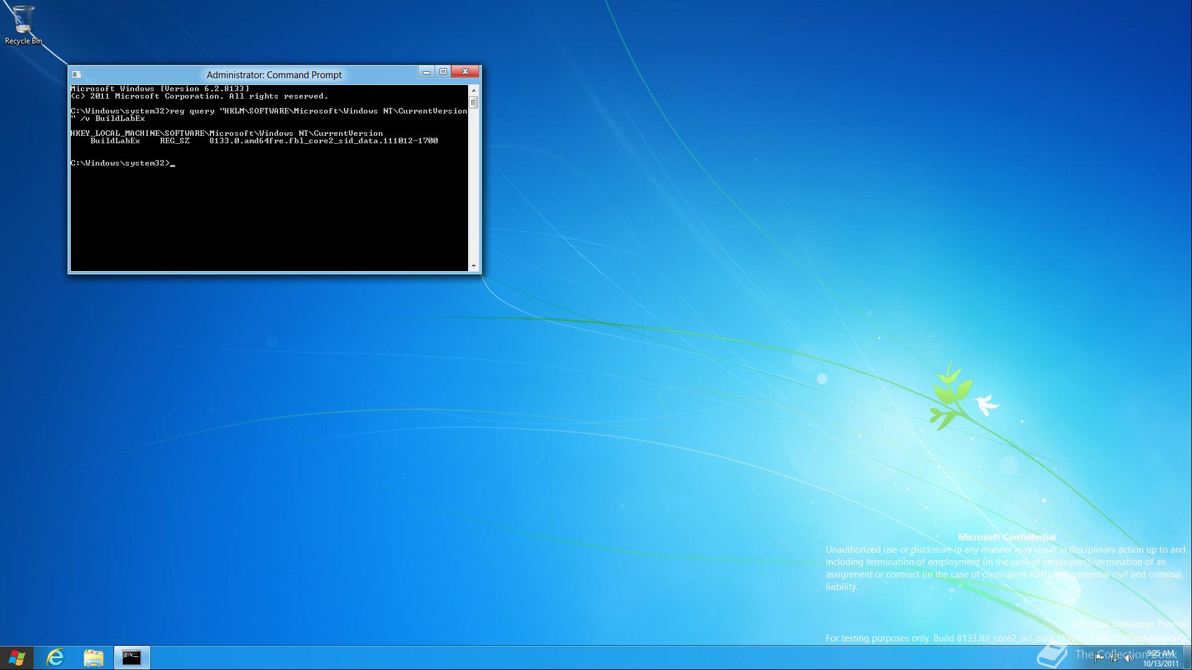Viewport: 1192px width, 670px height.
Task: Click the Show desktop strip beside the clock
Action: coord(1187,658)
